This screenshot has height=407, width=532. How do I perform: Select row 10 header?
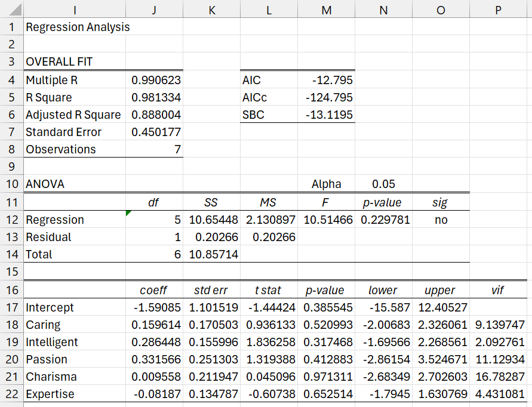point(11,184)
